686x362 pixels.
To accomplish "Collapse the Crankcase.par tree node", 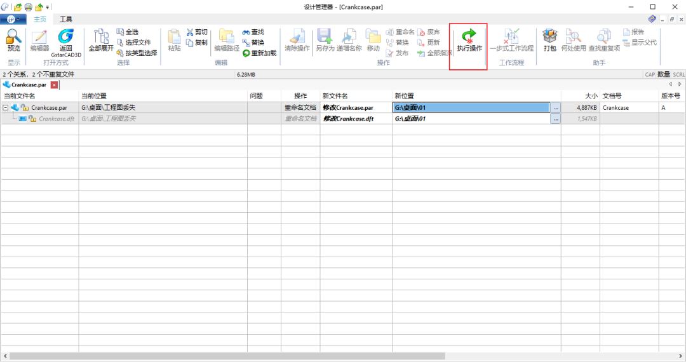I will pos(6,108).
